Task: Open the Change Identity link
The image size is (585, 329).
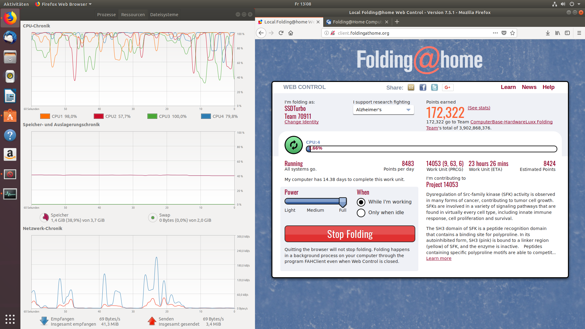Action: (x=301, y=122)
